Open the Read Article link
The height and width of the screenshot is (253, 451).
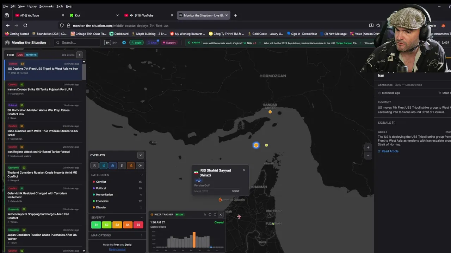point(388,151)
